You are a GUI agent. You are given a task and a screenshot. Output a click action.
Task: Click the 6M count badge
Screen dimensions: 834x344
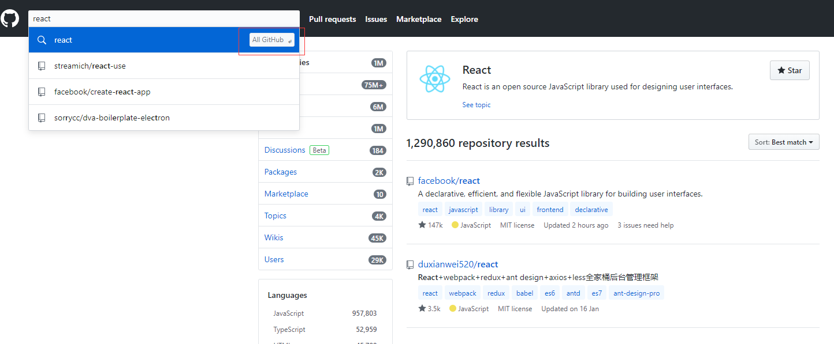pyautogui.click(x=378, y=107)
